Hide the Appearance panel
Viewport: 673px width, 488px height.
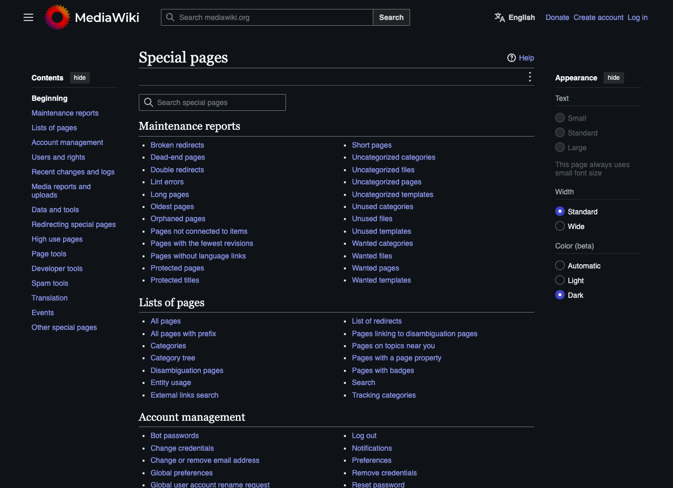[x=614, y=78]
